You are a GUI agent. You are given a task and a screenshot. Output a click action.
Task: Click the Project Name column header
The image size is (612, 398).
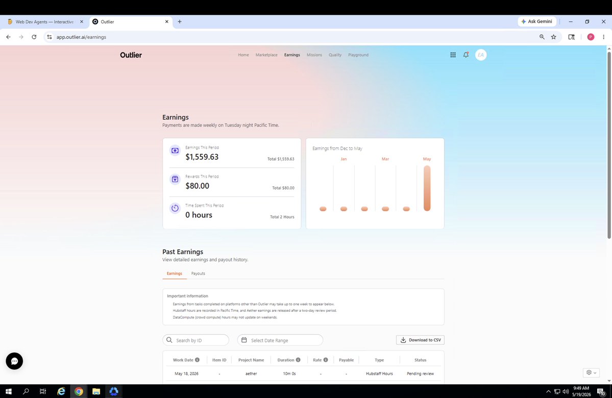point(251,360)
